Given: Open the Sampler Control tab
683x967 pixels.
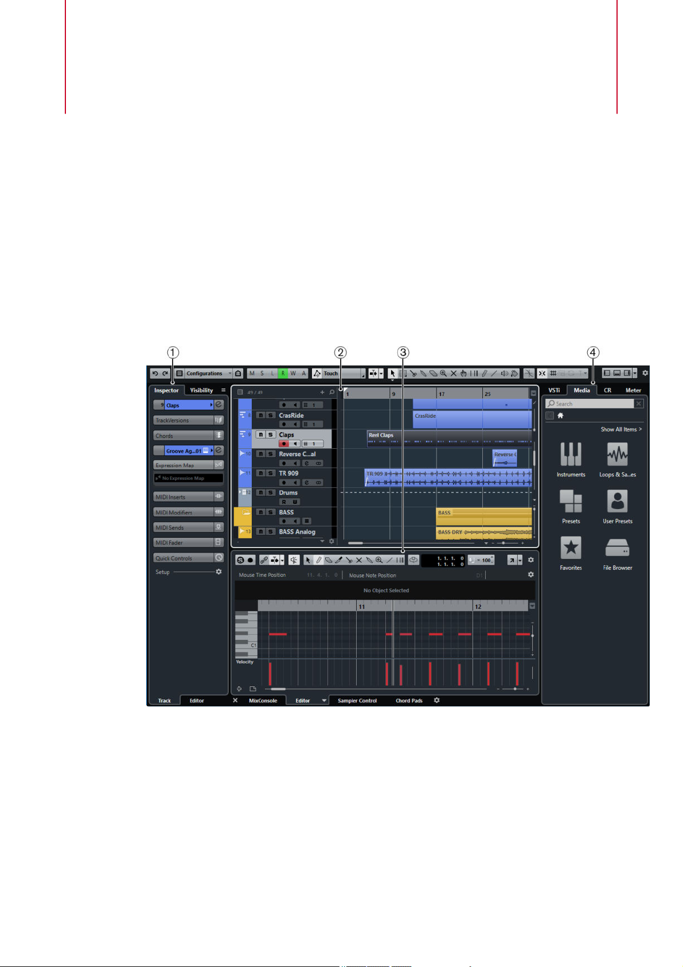Looking at the screenshot, I should 357,701.
